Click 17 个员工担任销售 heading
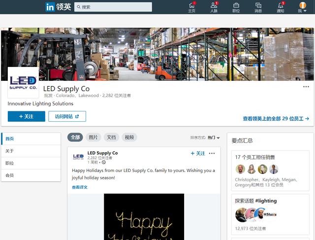 tap(255, 157)
